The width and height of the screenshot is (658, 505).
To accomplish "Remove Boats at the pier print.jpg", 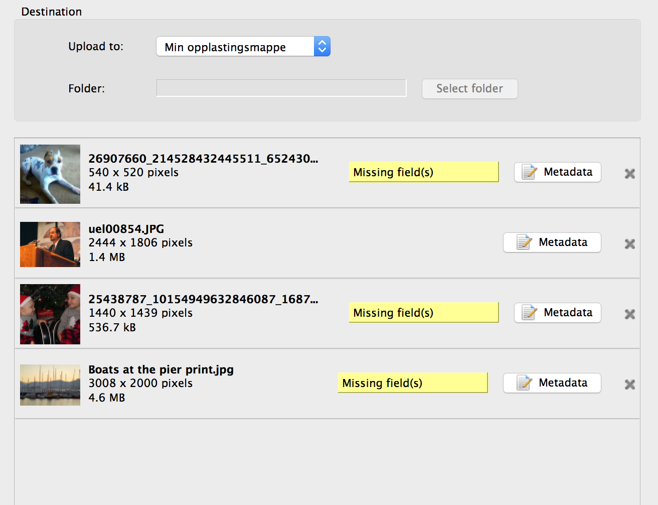I will (629, 385).
